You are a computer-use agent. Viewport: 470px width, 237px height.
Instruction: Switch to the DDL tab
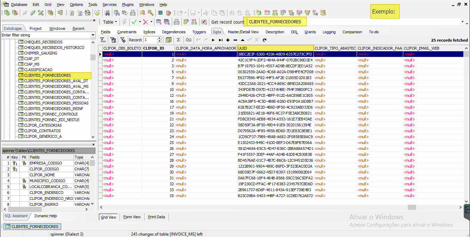(294, 32)
